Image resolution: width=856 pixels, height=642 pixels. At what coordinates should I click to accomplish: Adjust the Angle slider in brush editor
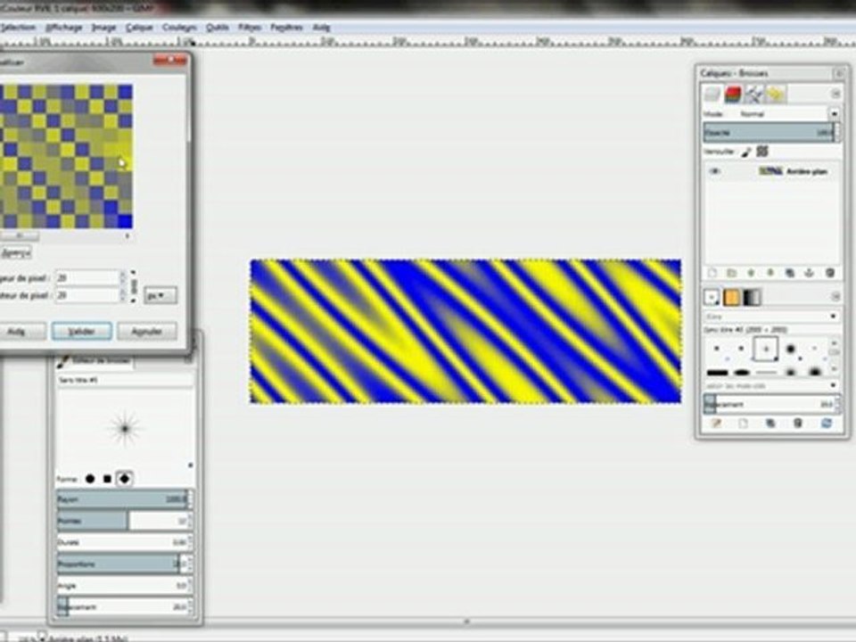click(125, 586)
